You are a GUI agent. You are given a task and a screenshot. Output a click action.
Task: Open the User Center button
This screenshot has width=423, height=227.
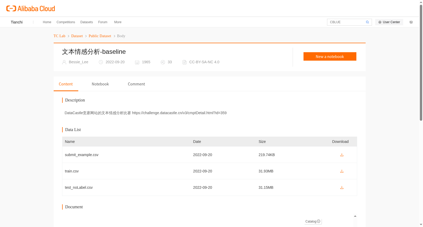click(389, 22)
